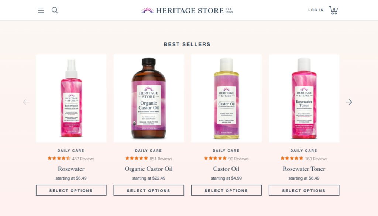Click the Heritage Store logo
The image size is (378, 216).
click(187, 10)
